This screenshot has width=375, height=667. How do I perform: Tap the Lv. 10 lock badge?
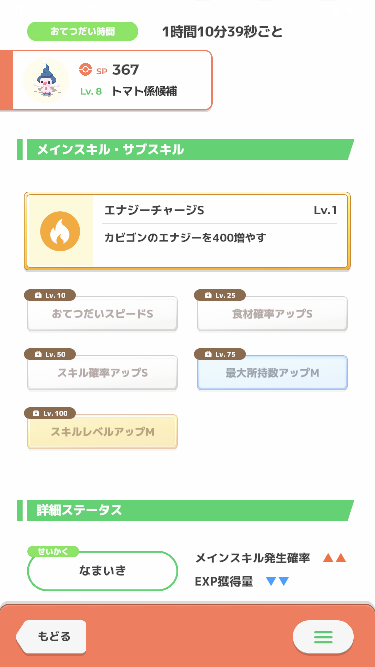click(50, 295)
